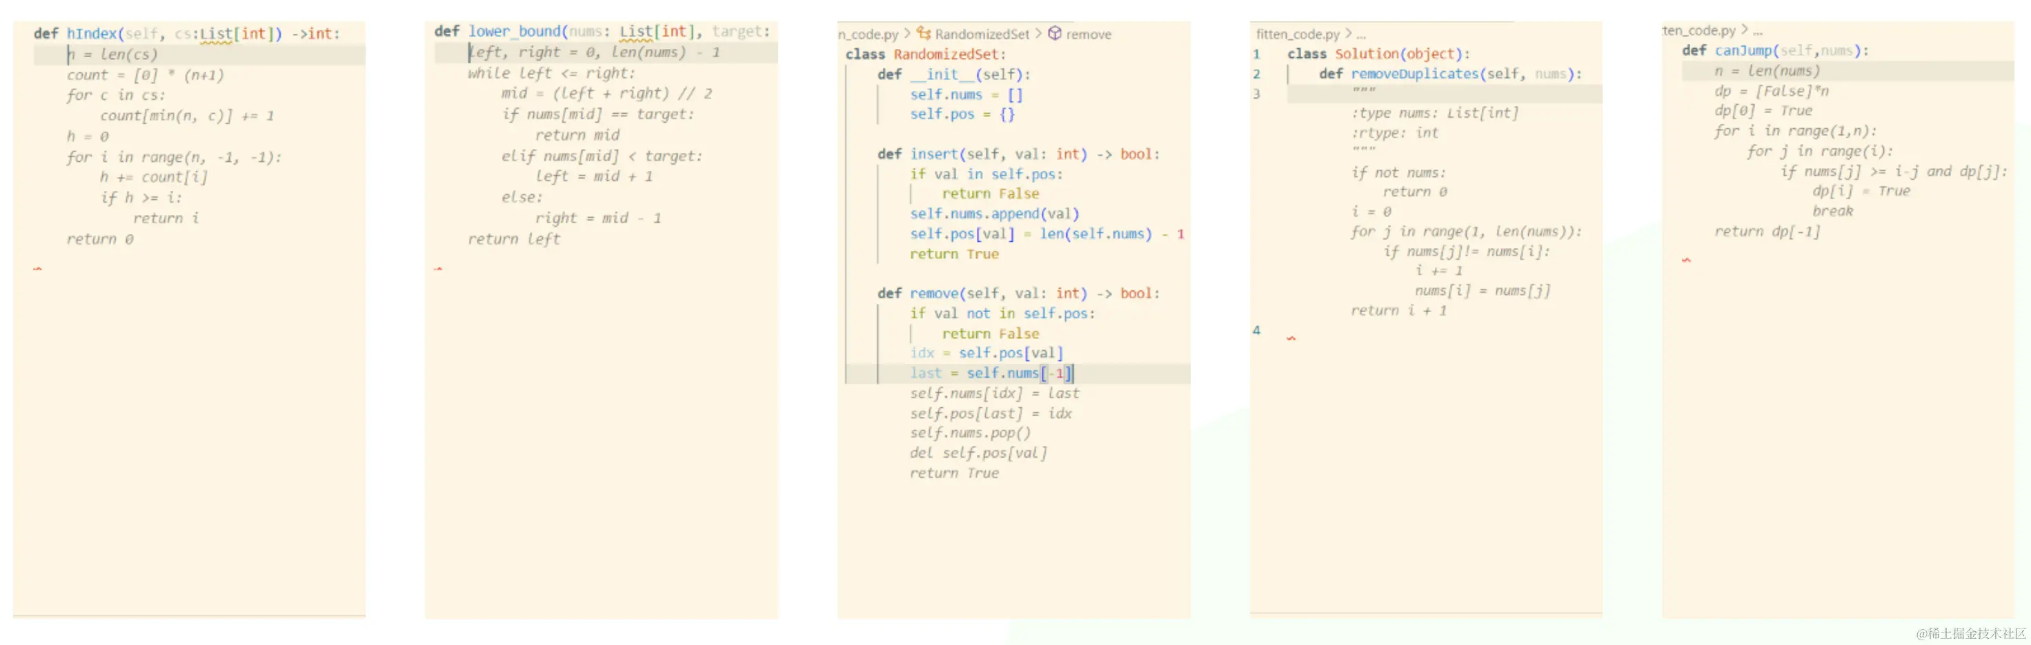Viewport: 2031px width, 645px height.
Task: Click the 'self.nums.append(val)' line
Action: pyautogui.click(x=994, y=214)
